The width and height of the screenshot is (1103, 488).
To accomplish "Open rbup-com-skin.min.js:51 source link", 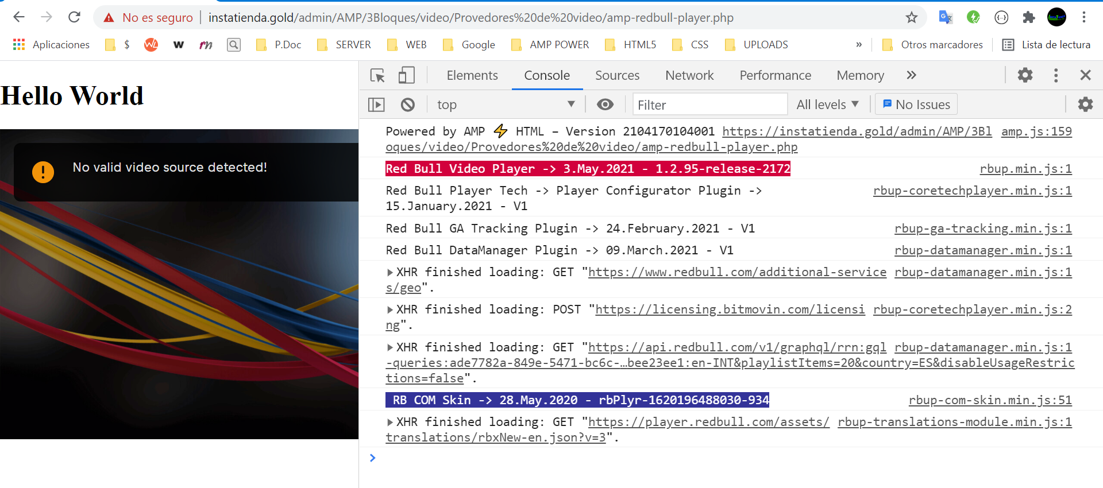I will (x=990, y=400).
